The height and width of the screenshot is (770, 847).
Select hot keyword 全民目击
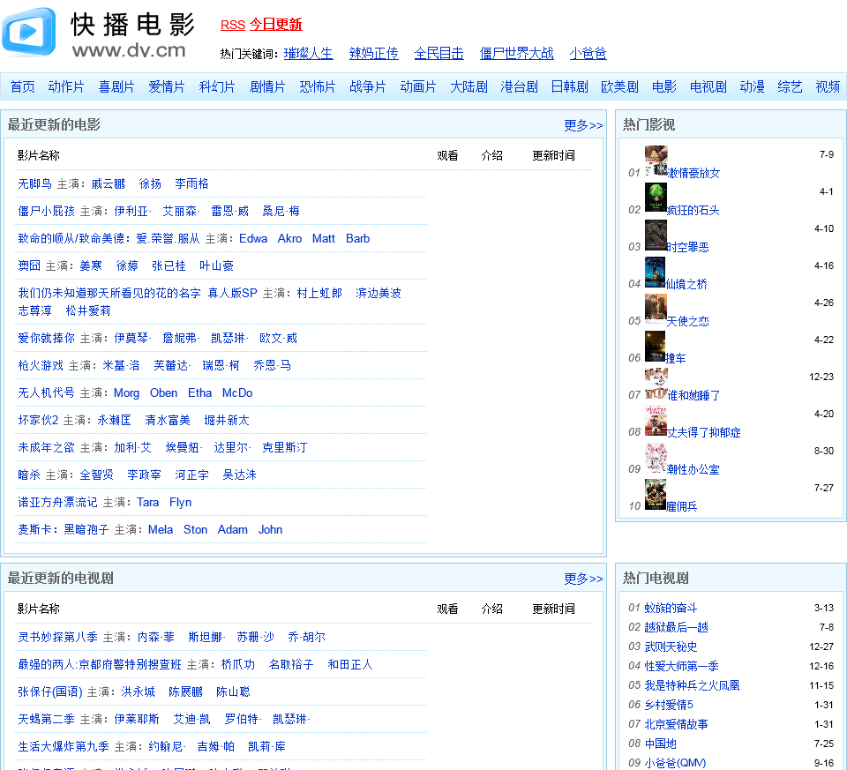(x=438, y=54)
